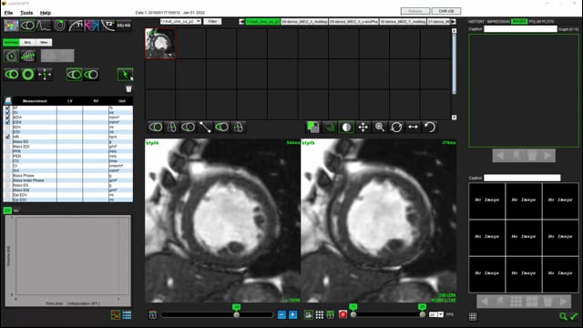Click the green overlapping squares icon

[x=312, y=128]
